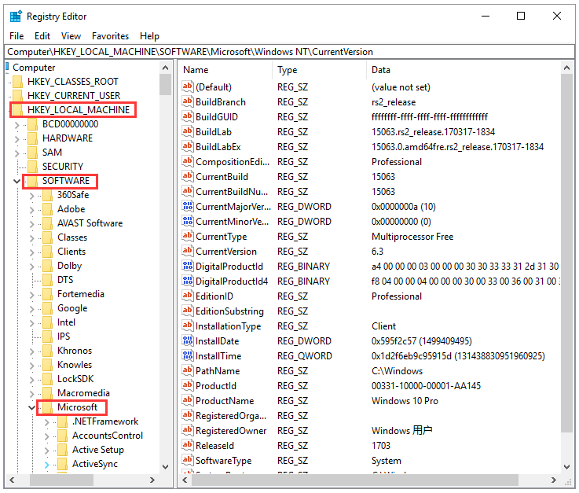Image resolution: width=579 pixels, height=493 pixels.
Task: Click the string icon beside BuildBranch
Action: [x=188, y=101]
